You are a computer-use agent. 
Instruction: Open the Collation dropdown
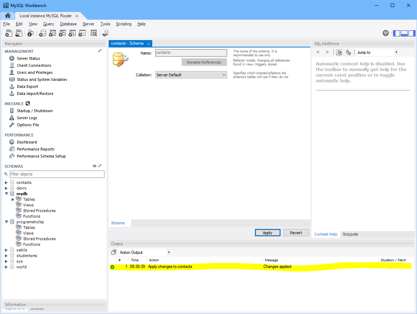pyautogui.click(x=191, y=75)
